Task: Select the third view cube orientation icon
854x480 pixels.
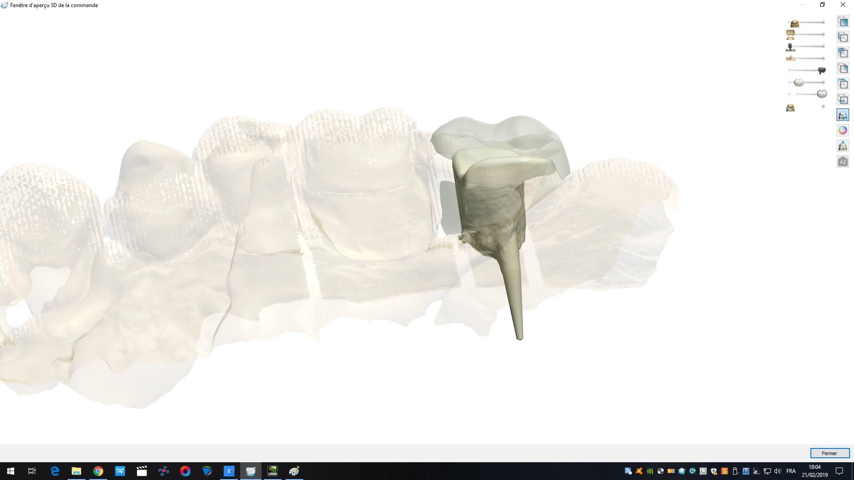Action: click(842, 52)
